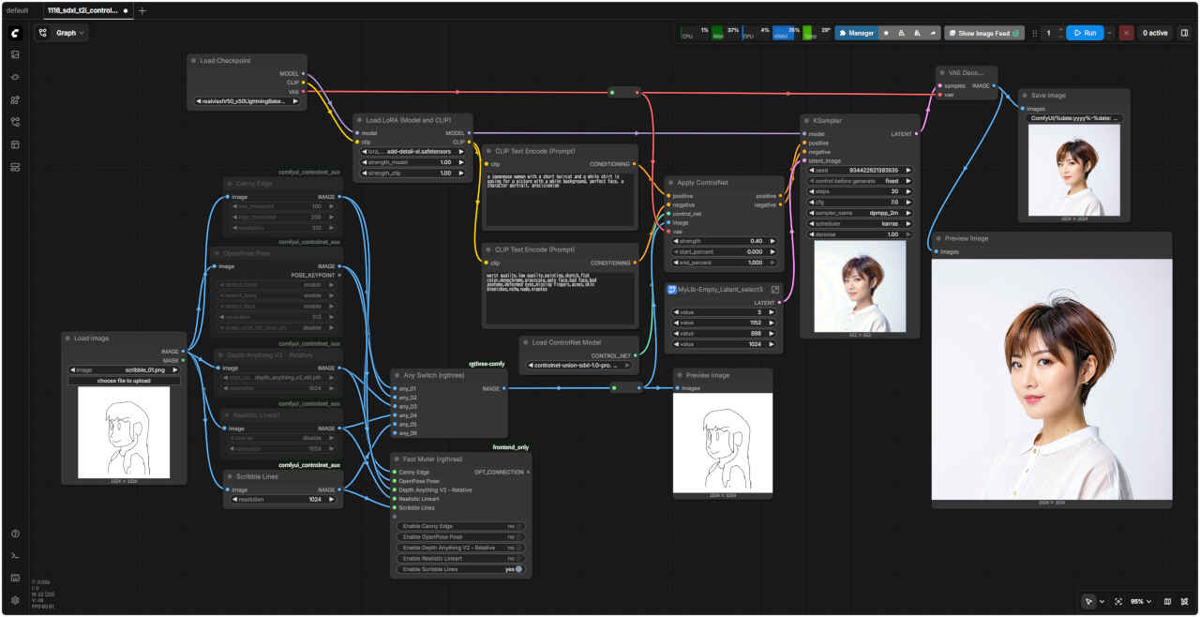Click the ComfyUI logo in the sidebar
Screen dimensions: 1200x617
click(15, 33)
